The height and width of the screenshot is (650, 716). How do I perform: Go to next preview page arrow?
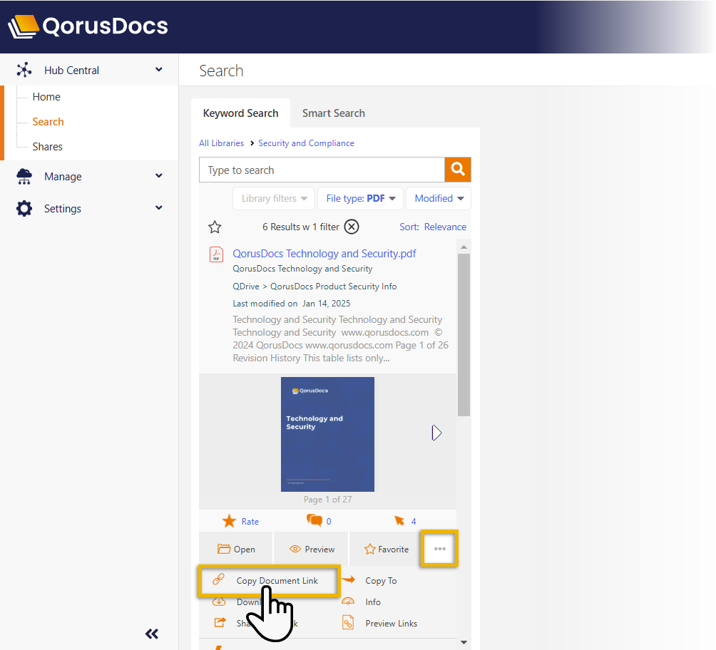[x=436, y=433]
